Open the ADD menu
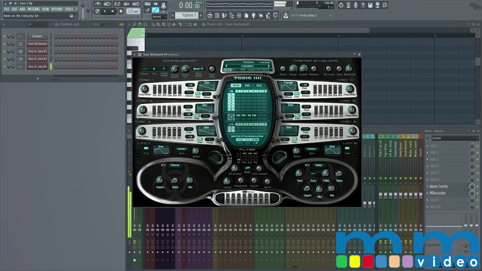This screenshot has width=482, height=271. (x=23, y=9)
